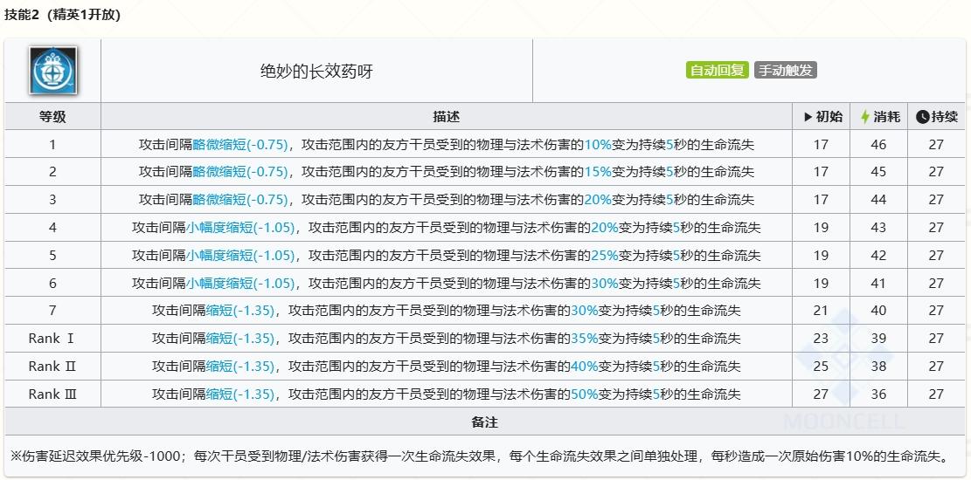Click the blue skill icon thumbnail
The height and width of the screenshot is (480, 971).
pyautogui.click(x=52, y=71)
